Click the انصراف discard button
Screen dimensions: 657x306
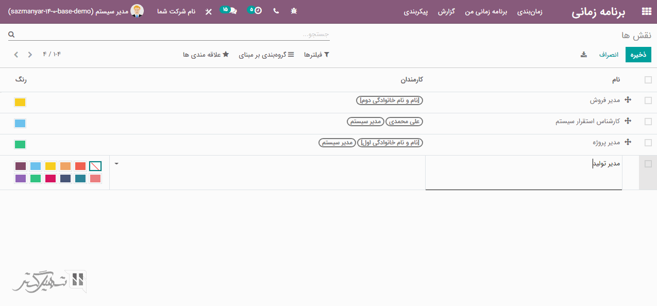coord(609,55)
